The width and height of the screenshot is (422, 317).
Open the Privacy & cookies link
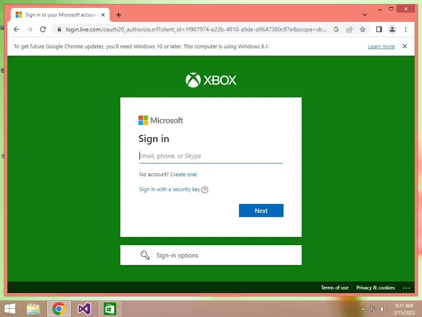coord(375,288)
